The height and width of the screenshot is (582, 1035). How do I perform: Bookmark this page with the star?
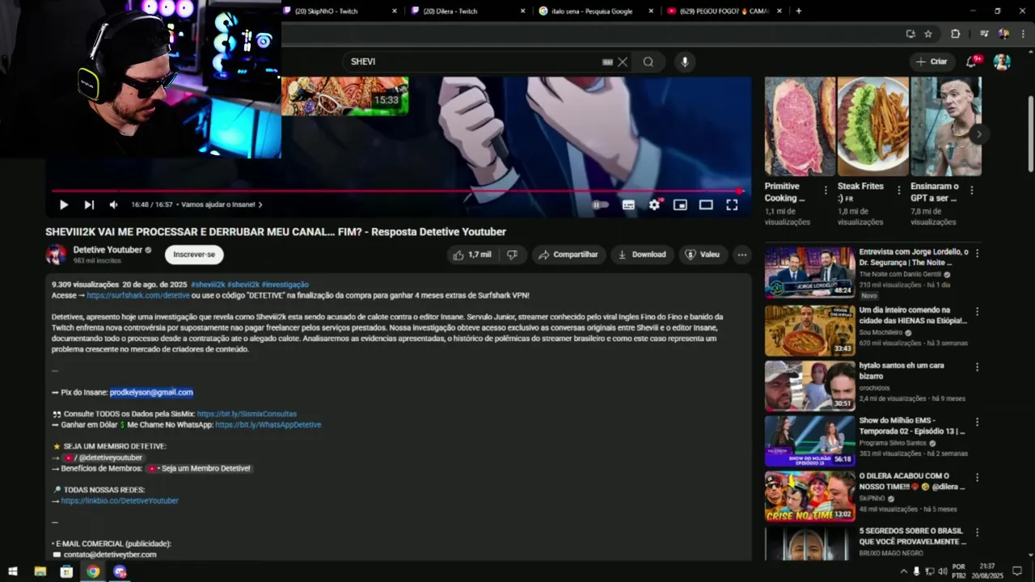(x=928, y=34)
